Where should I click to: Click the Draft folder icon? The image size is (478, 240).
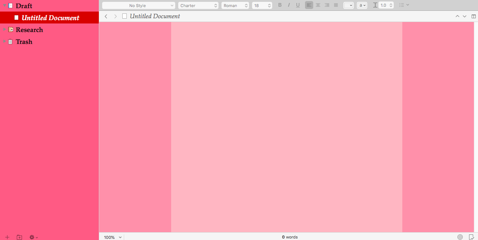(10, 6)
